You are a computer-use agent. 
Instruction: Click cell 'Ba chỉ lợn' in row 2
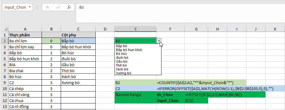coord(25,41)
